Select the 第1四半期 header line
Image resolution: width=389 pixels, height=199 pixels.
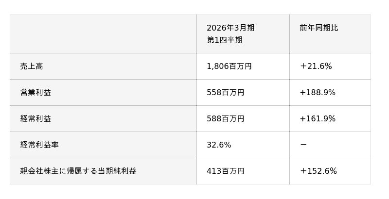(x=225, y=40)
